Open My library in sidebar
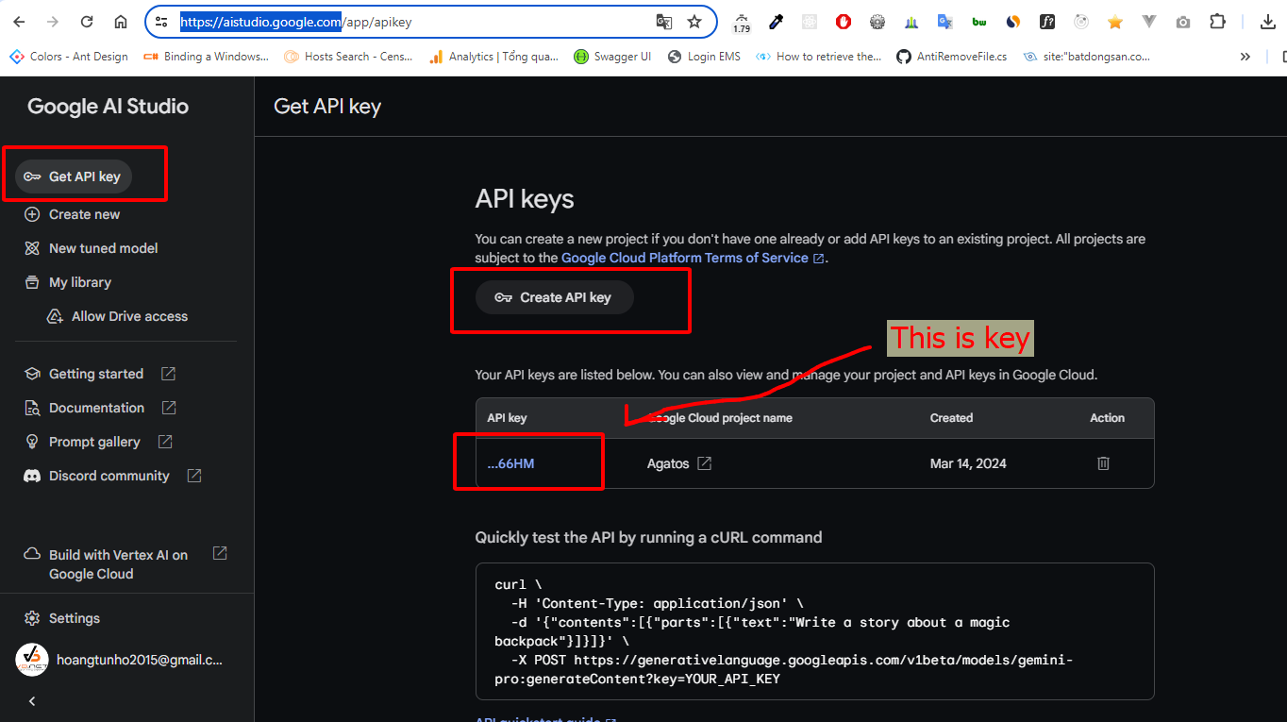 pos(67,282)
